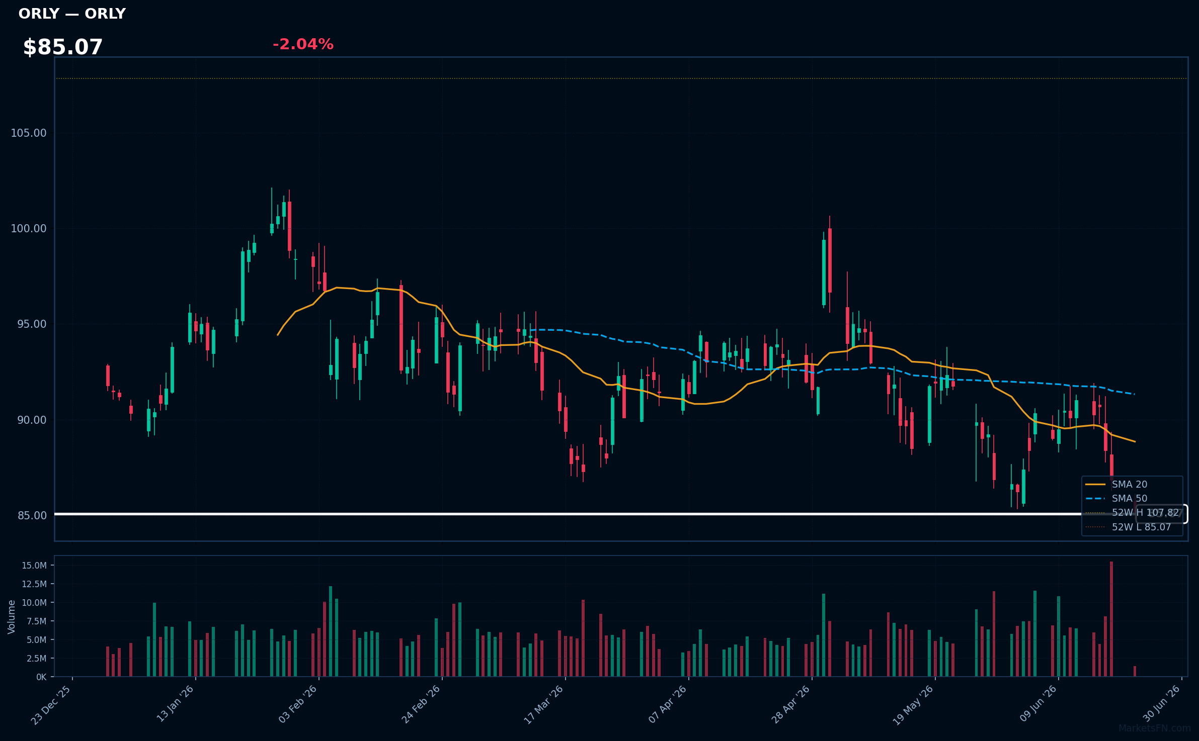
Task: Click the 30 Jun '26 date label
Action: coord(1161,704)
